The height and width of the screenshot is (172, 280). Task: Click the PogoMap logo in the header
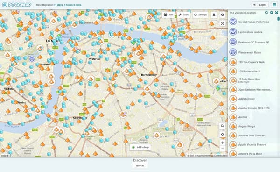tap(17, 5)
